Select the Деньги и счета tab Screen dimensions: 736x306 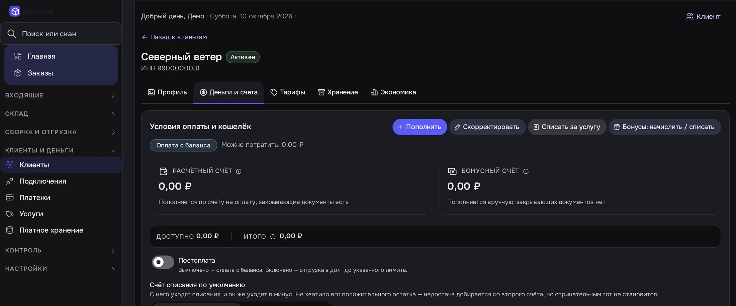[228, 92]
